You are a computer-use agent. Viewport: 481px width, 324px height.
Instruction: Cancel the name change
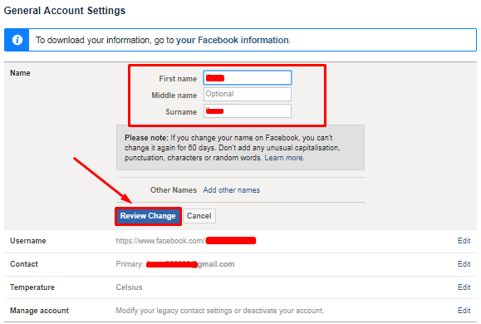tap(199, 216)
